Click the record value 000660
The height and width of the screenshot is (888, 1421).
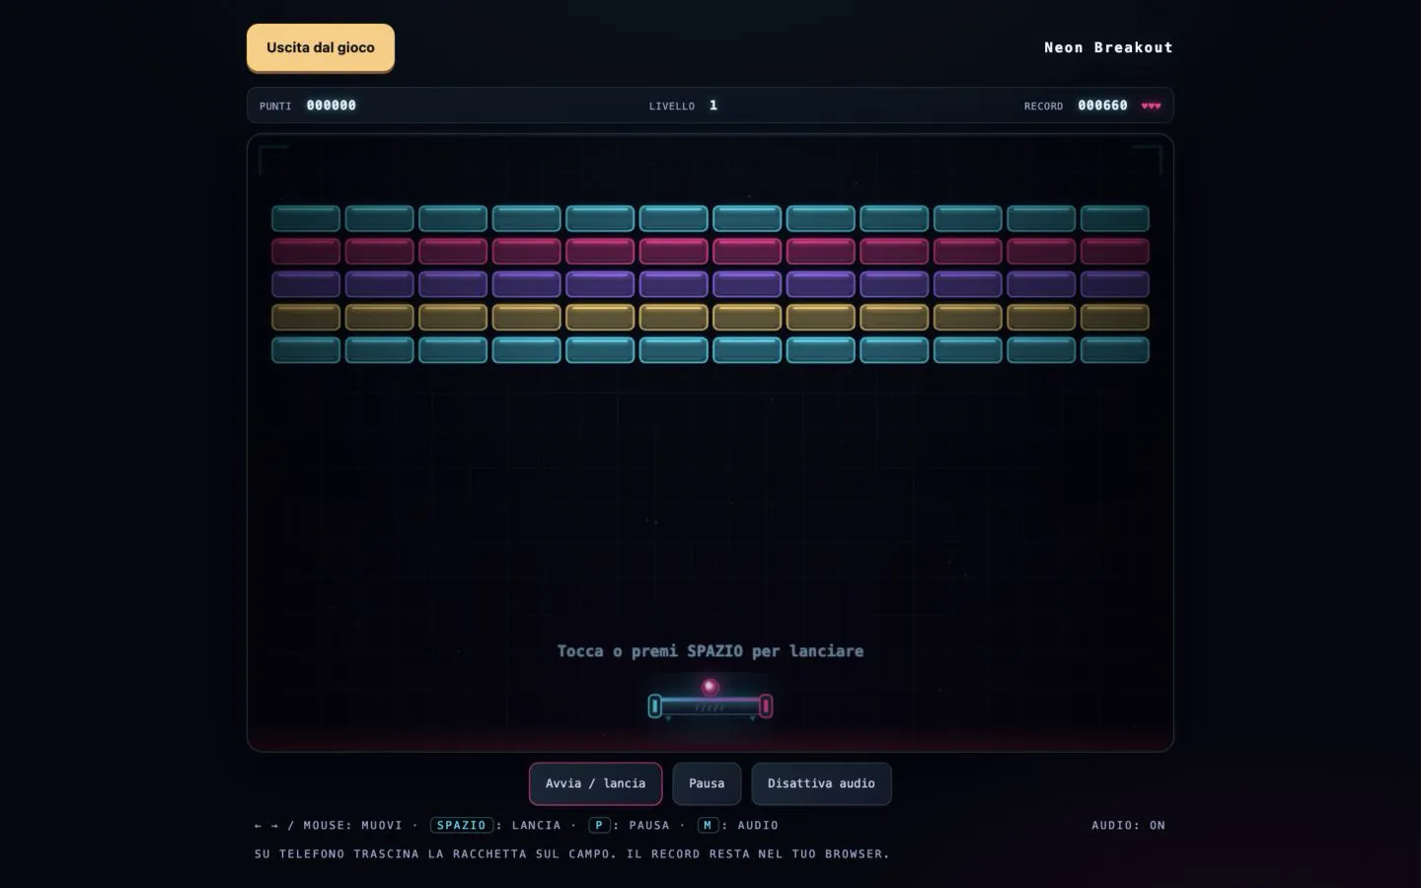[x=1102, y=106]
